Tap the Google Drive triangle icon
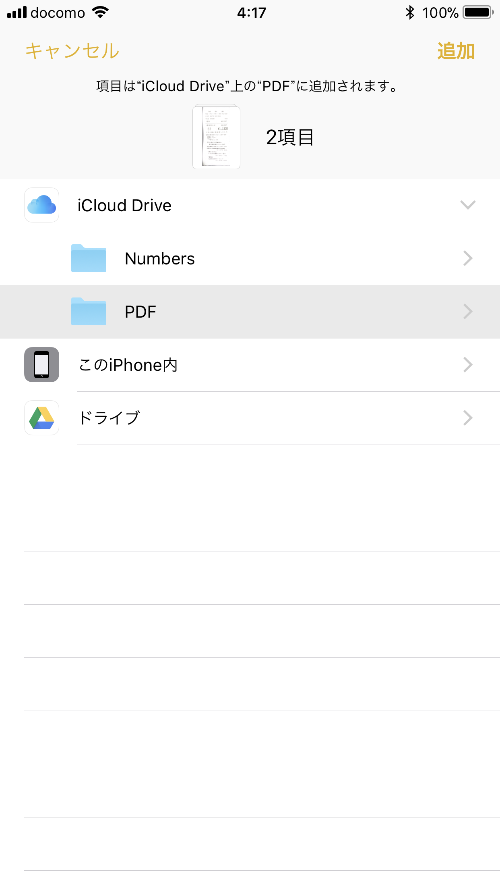Image resolution: width=500 pixels, height=890 pixels. [41, 418]
